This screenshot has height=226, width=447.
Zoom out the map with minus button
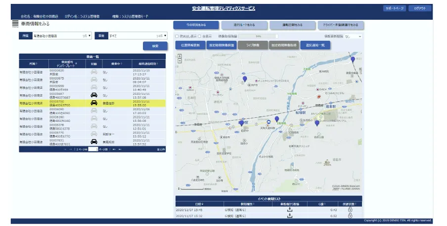pos(179,61)
